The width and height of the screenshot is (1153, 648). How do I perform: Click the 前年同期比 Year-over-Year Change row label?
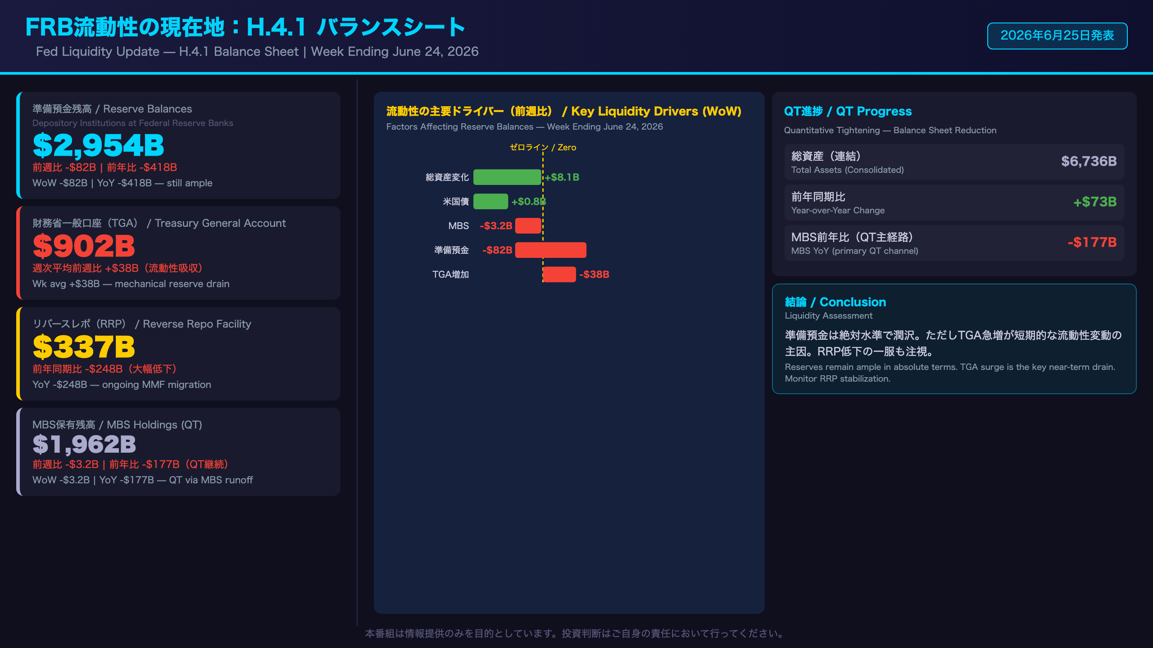click(838, 203)
